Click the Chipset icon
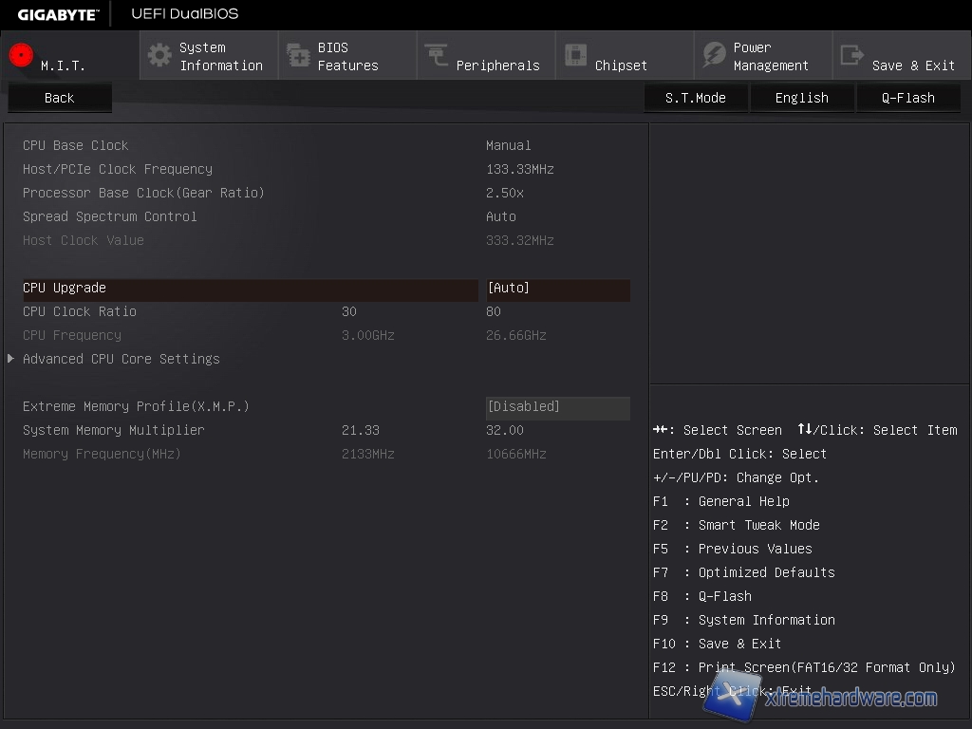This screenshot has height=729, width=972. 575,55
